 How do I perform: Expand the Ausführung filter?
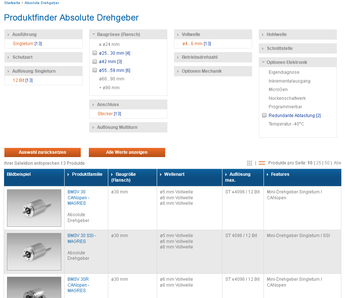tap(43, 34)
